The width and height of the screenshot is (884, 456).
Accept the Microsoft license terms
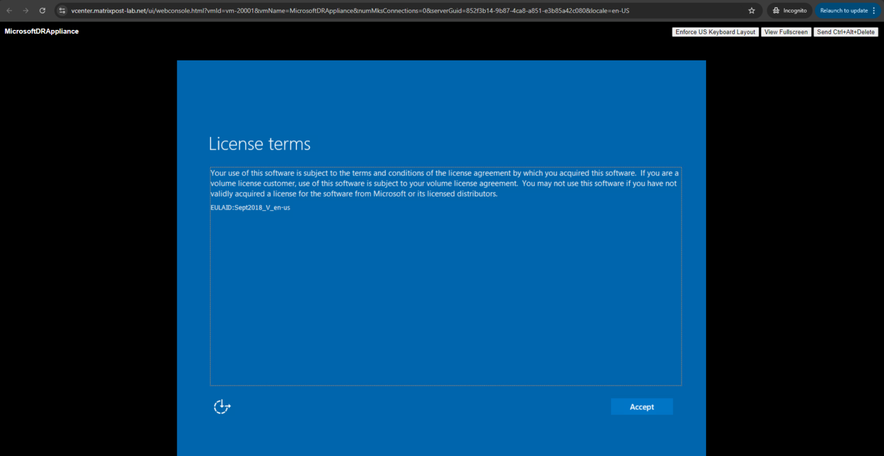(641, 407)
